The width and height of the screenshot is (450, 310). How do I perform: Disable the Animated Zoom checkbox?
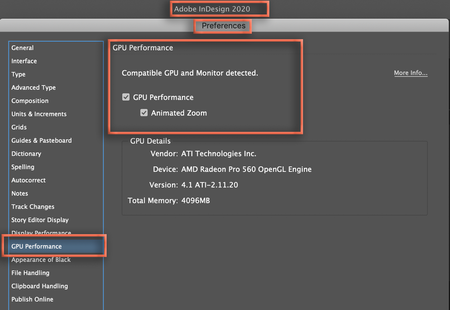(x=144, y=113)
